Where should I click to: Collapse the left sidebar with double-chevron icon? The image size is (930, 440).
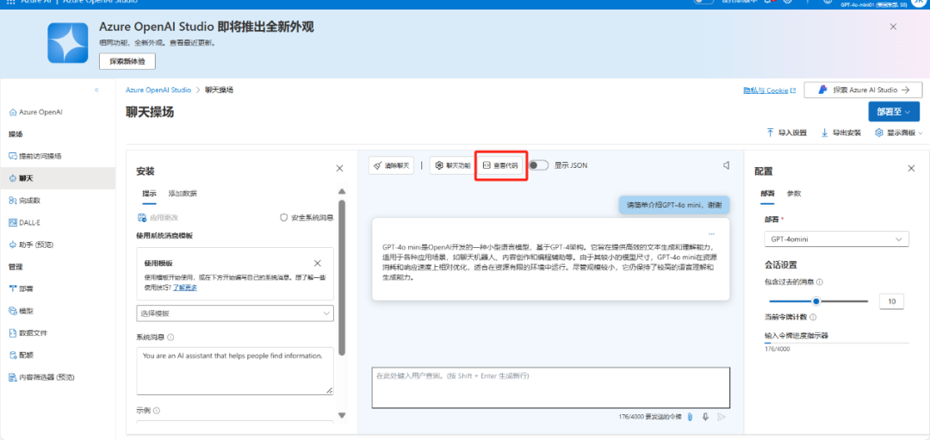coord(96,90)
